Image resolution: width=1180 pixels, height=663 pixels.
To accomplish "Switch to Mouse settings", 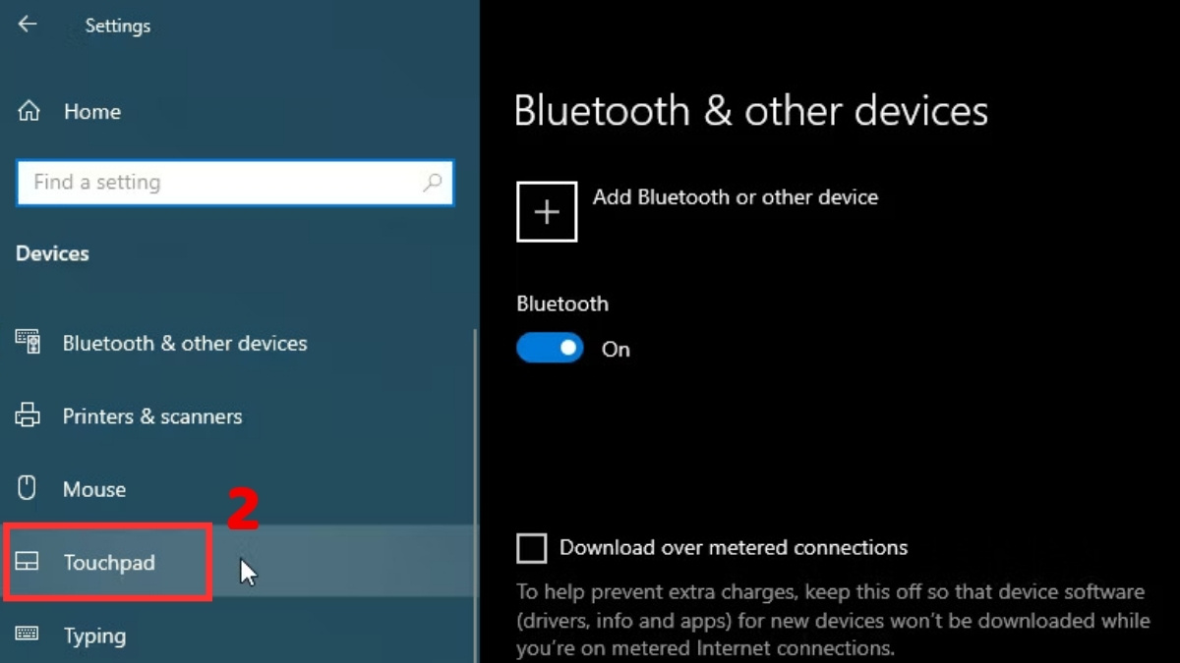I will tap(94, 488).
